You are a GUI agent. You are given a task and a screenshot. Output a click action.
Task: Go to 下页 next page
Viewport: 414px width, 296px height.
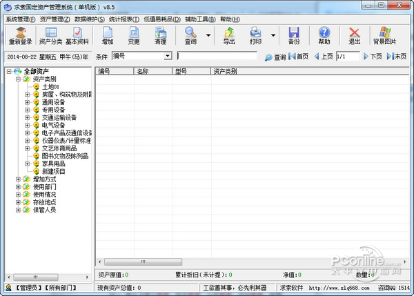coord(373,57)
